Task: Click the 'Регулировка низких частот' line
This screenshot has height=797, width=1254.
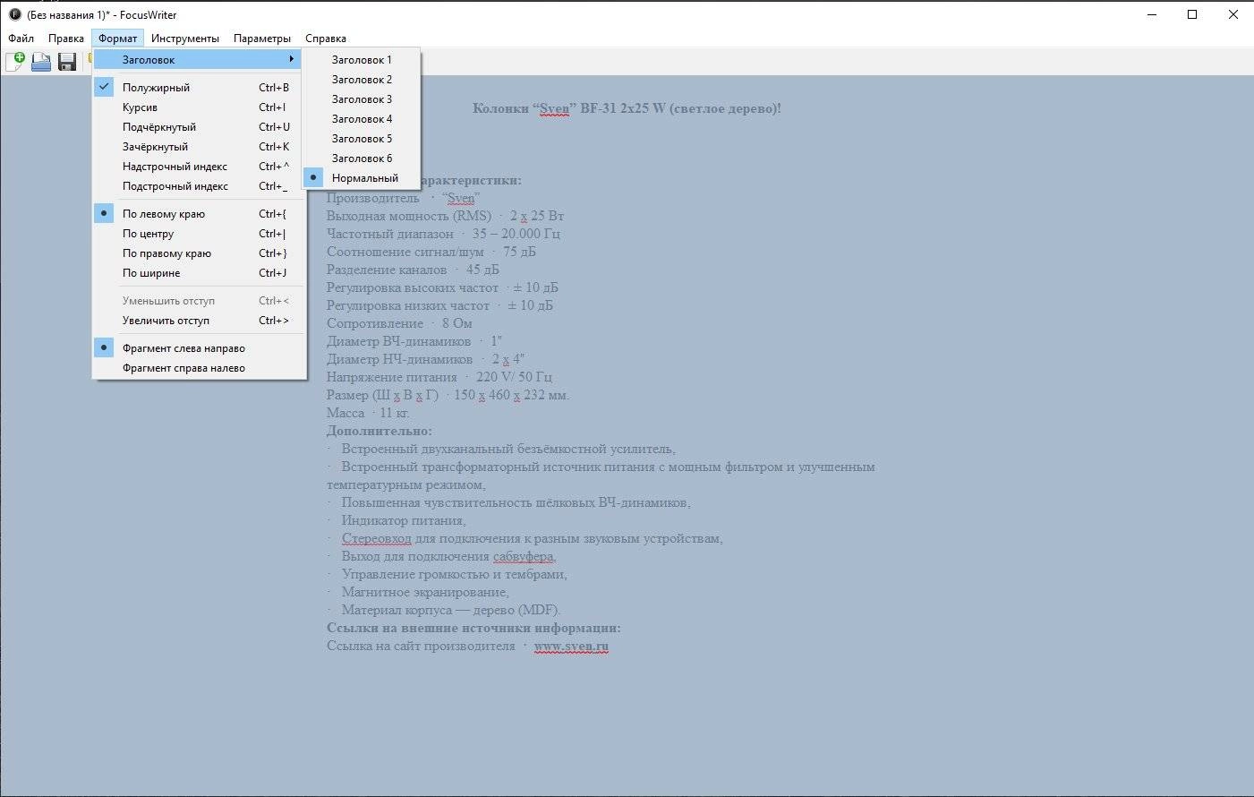Action: point(439,305)
